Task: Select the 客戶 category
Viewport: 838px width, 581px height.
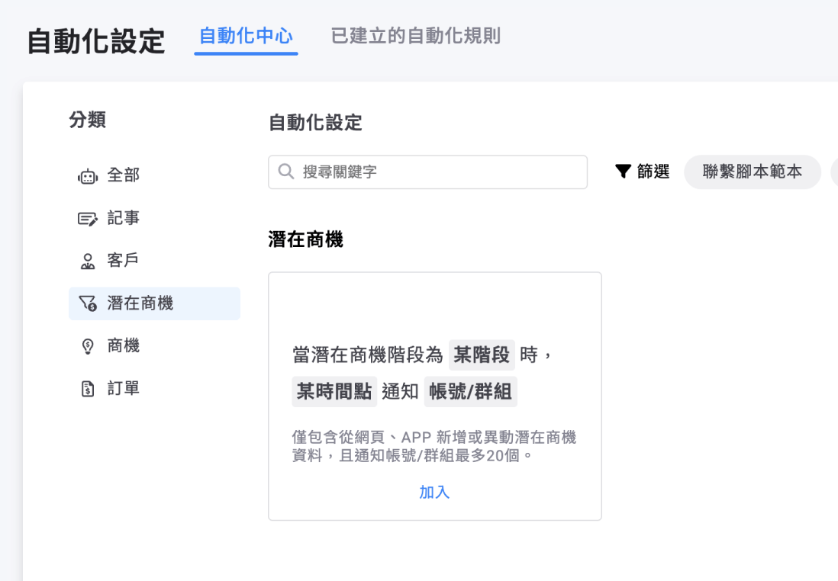Action: click(124, 260)
